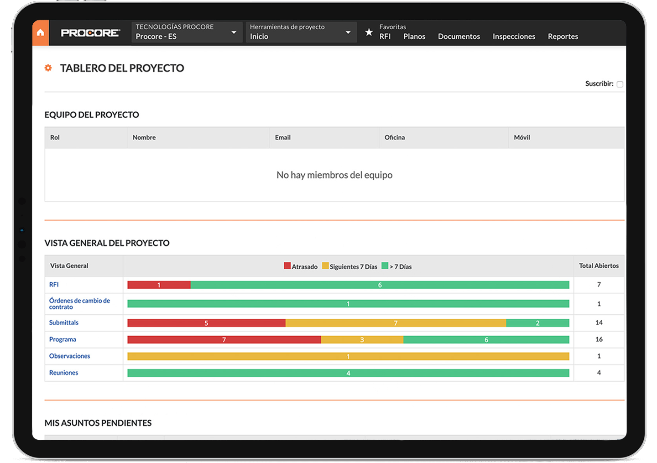Click the orange home icon

pos(41,32)
